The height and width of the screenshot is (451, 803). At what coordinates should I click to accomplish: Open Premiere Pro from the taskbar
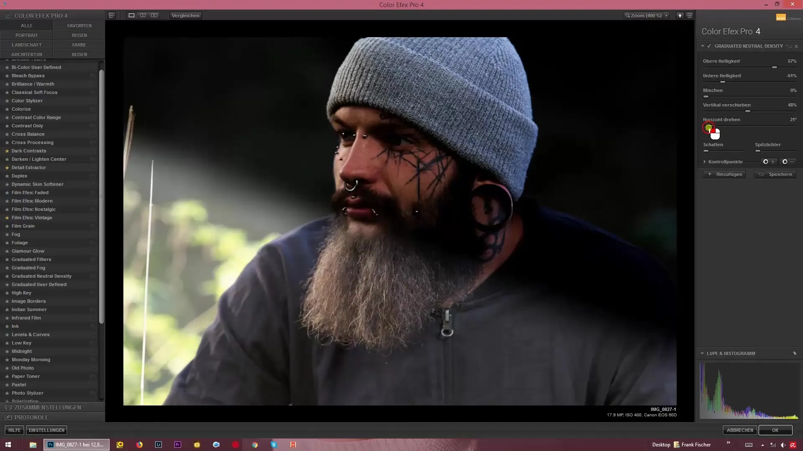(x=178, y=445)
